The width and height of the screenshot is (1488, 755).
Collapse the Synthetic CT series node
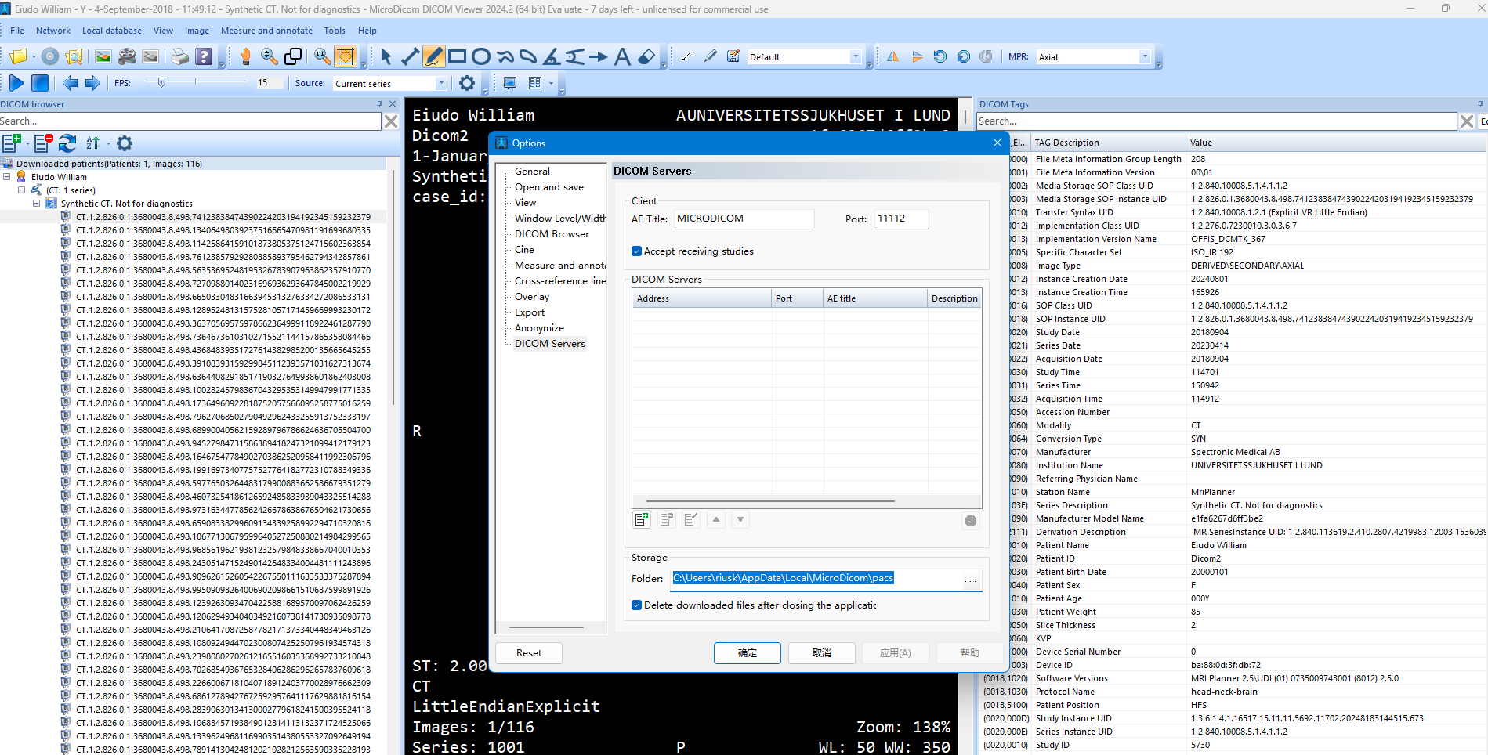tap(36, 204)
